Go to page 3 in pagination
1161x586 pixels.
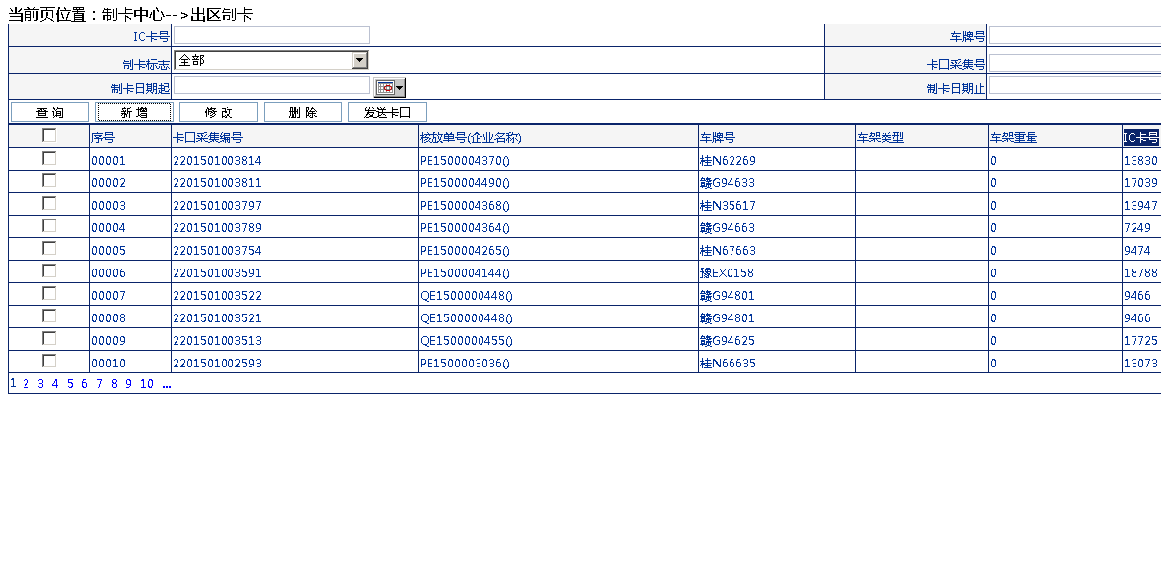41,384
